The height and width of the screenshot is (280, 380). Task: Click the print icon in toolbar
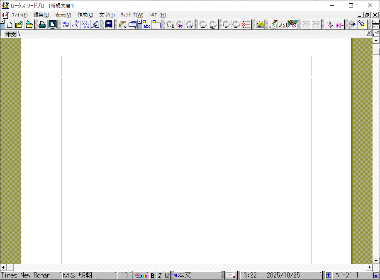click(x=42, y=24)
